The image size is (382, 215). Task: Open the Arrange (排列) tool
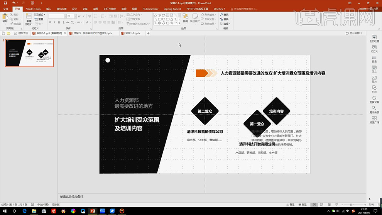coord(186,18)
